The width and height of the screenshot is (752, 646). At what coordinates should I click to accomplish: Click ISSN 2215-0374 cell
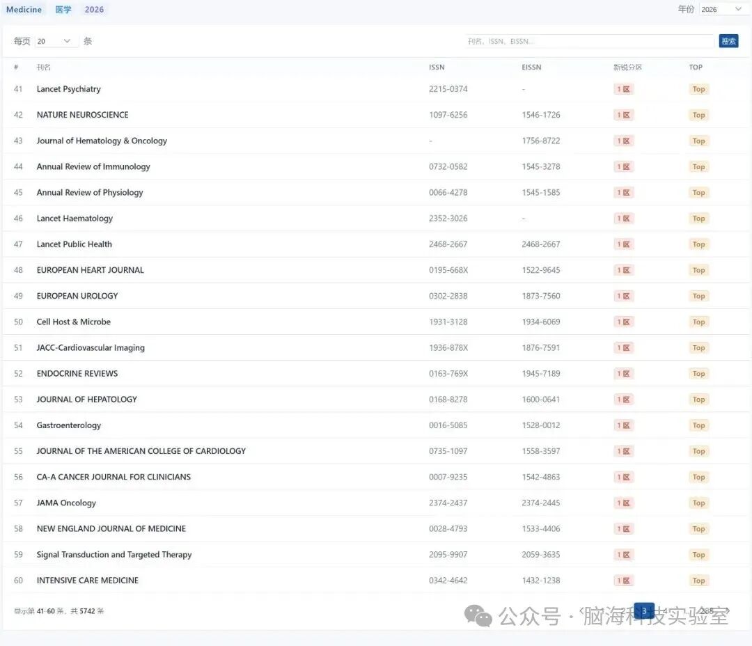pos(448,89)
